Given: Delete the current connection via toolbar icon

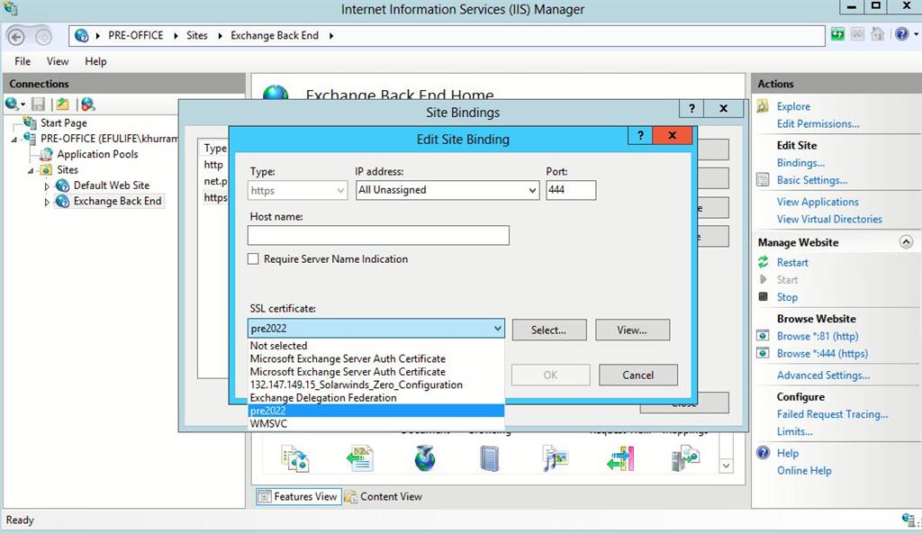Looking at the screenshot, I should pyautogui.click(x=88, y=105).
